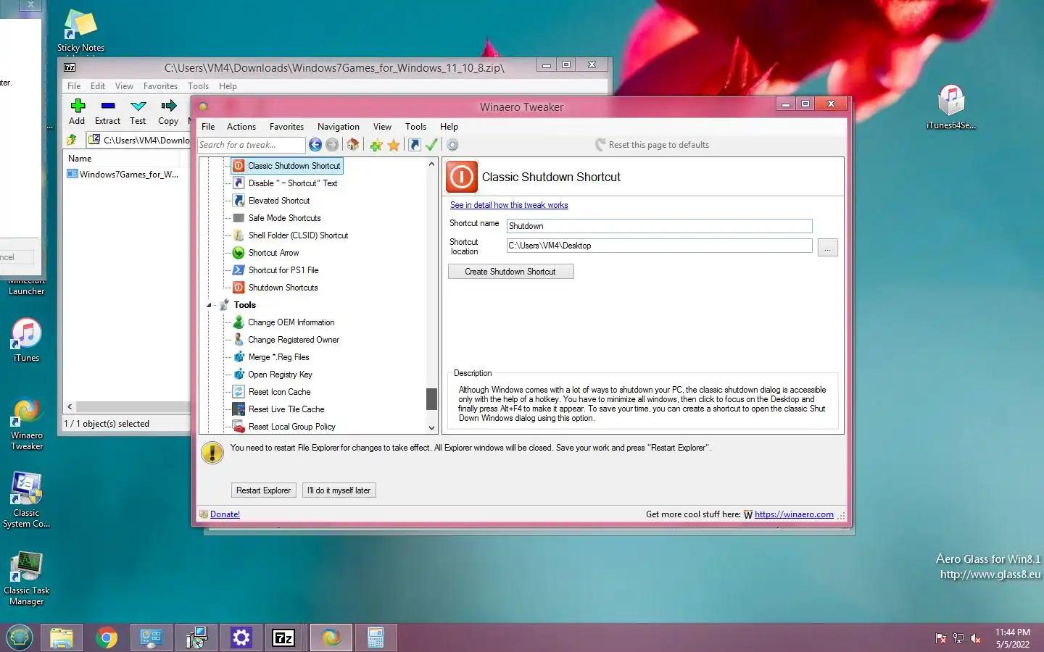Click the tree scrollbar up arrow

click(x=432, y=164)
